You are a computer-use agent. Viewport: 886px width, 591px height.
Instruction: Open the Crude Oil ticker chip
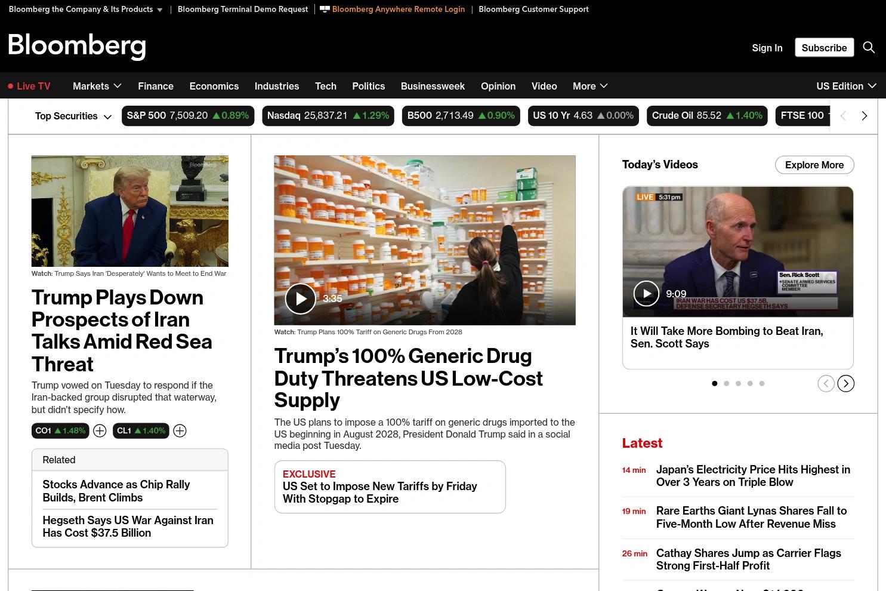707,116
